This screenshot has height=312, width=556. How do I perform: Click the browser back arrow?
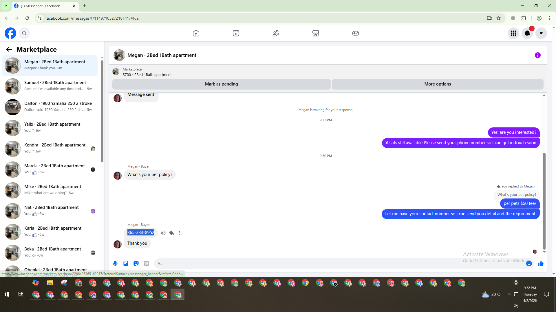pyautogui.click(x=6, y=18)
